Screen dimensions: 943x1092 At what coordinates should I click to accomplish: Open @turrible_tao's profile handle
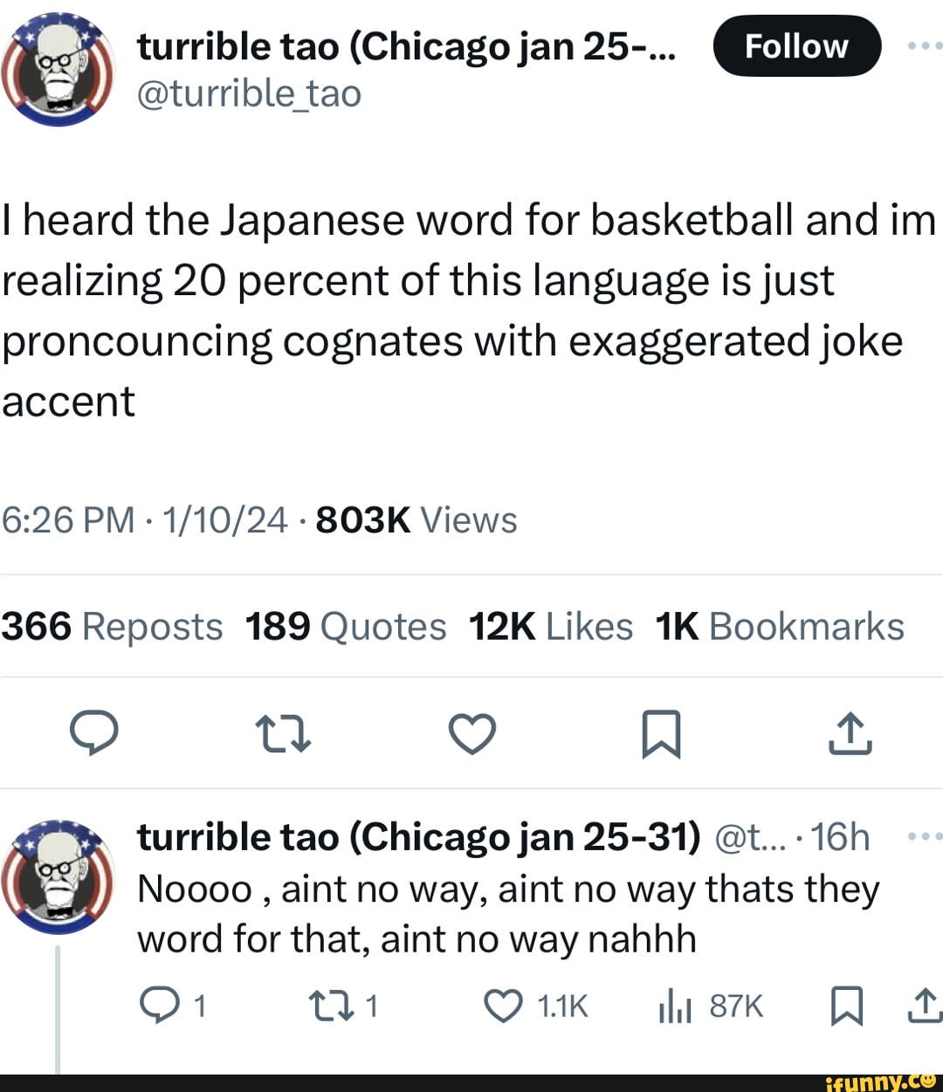pos(250,93)
